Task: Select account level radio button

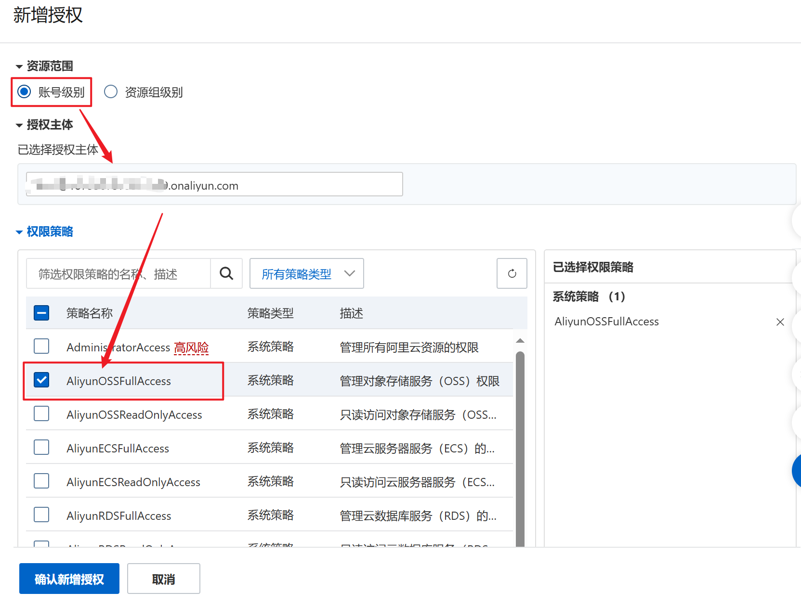Action: (x=24, y=91)
